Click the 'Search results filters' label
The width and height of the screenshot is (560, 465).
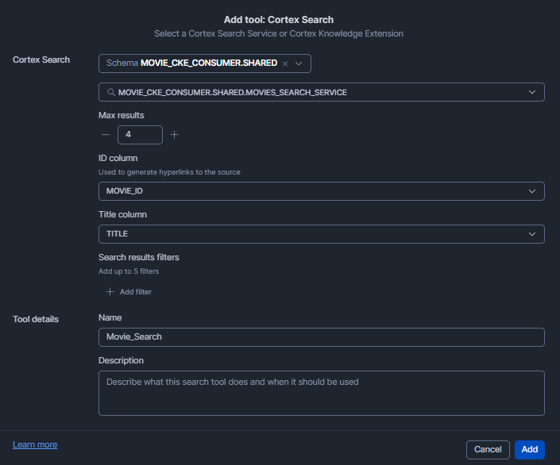click(138, 257)
